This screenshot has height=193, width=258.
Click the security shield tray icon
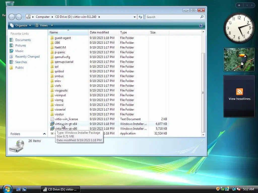218,189
